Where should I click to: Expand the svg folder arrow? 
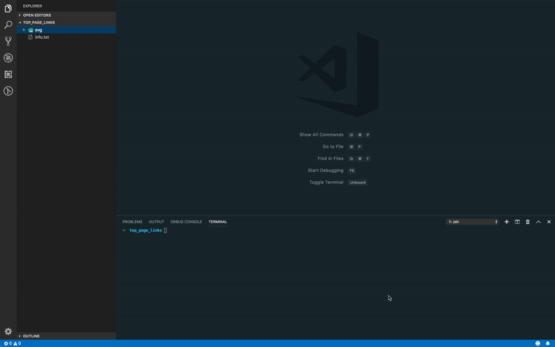(x=24, y=30)
